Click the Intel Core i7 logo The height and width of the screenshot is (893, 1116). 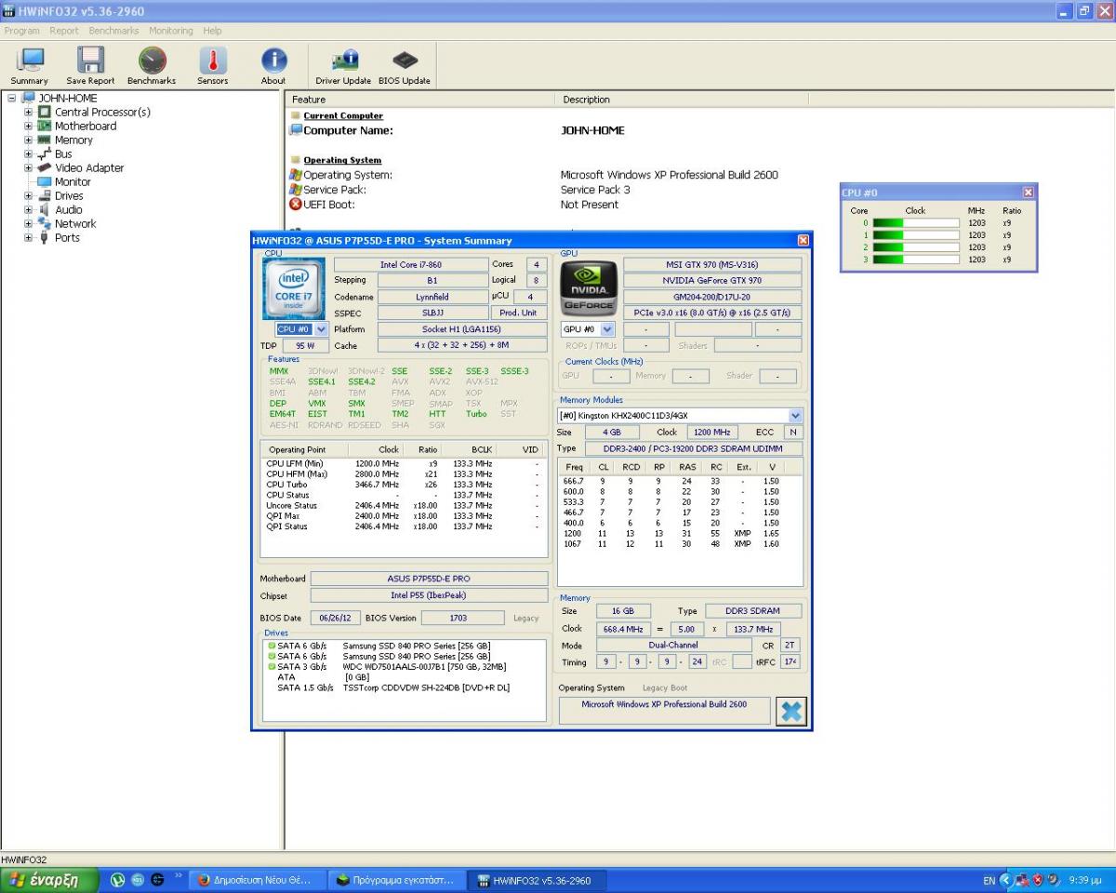pos(294,289)
